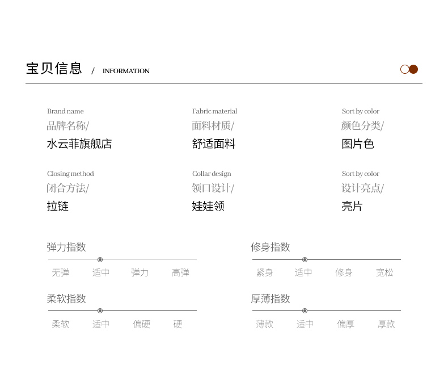Click the fabric value 舒适面料
The height and width of the screenshot is (374, 448).
tap(213, 144)
